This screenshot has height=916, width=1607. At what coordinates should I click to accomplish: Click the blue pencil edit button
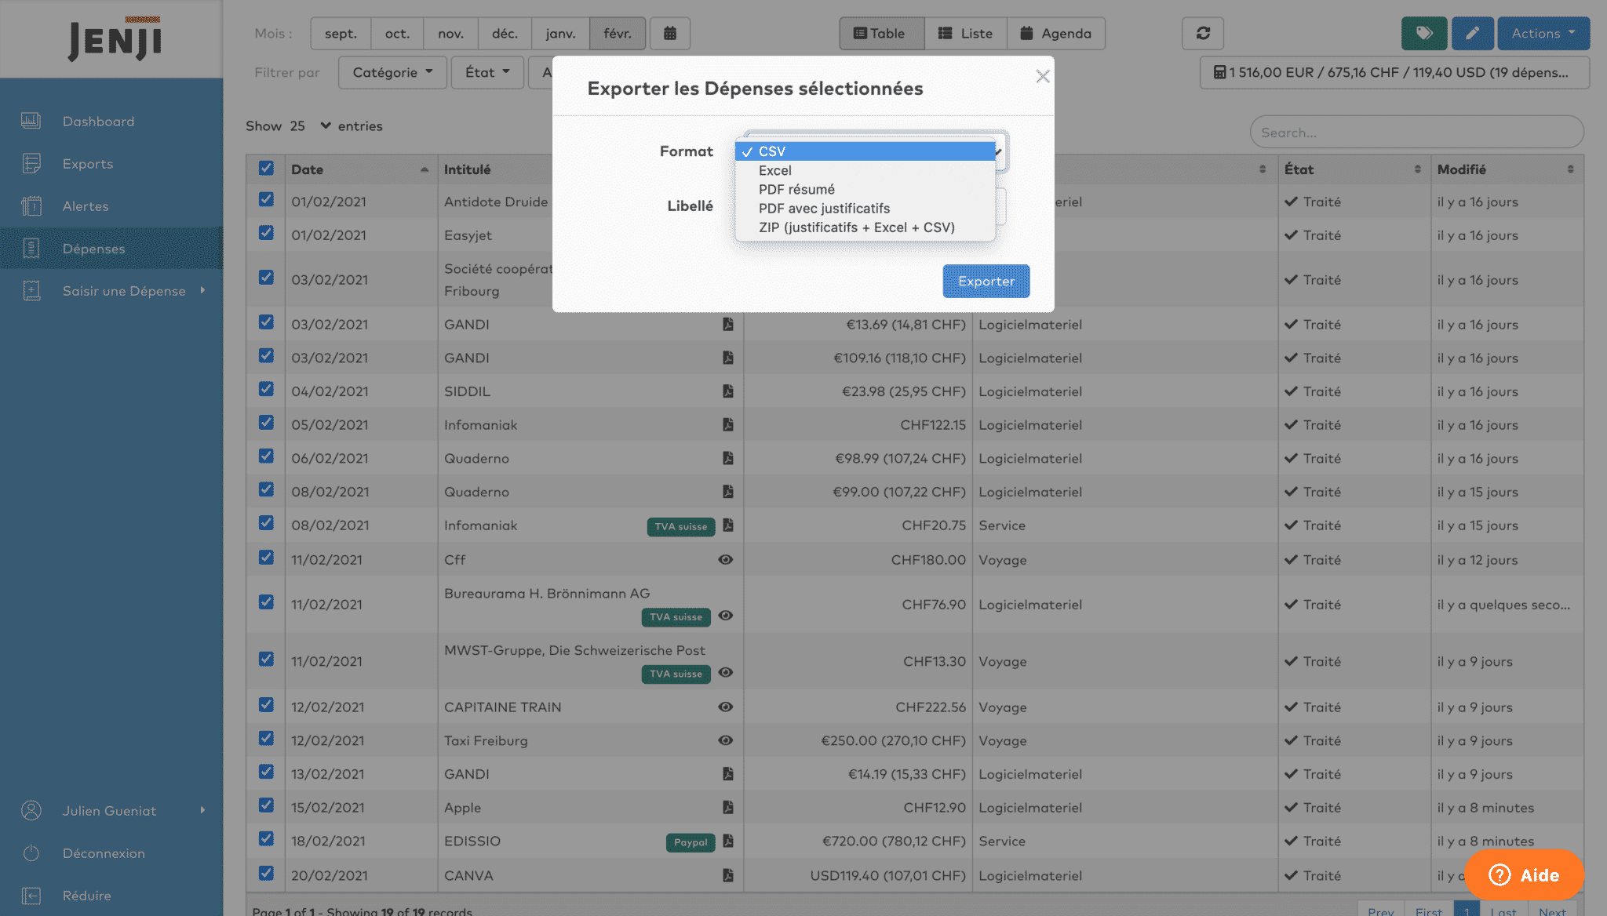[x=1472, y=34]
